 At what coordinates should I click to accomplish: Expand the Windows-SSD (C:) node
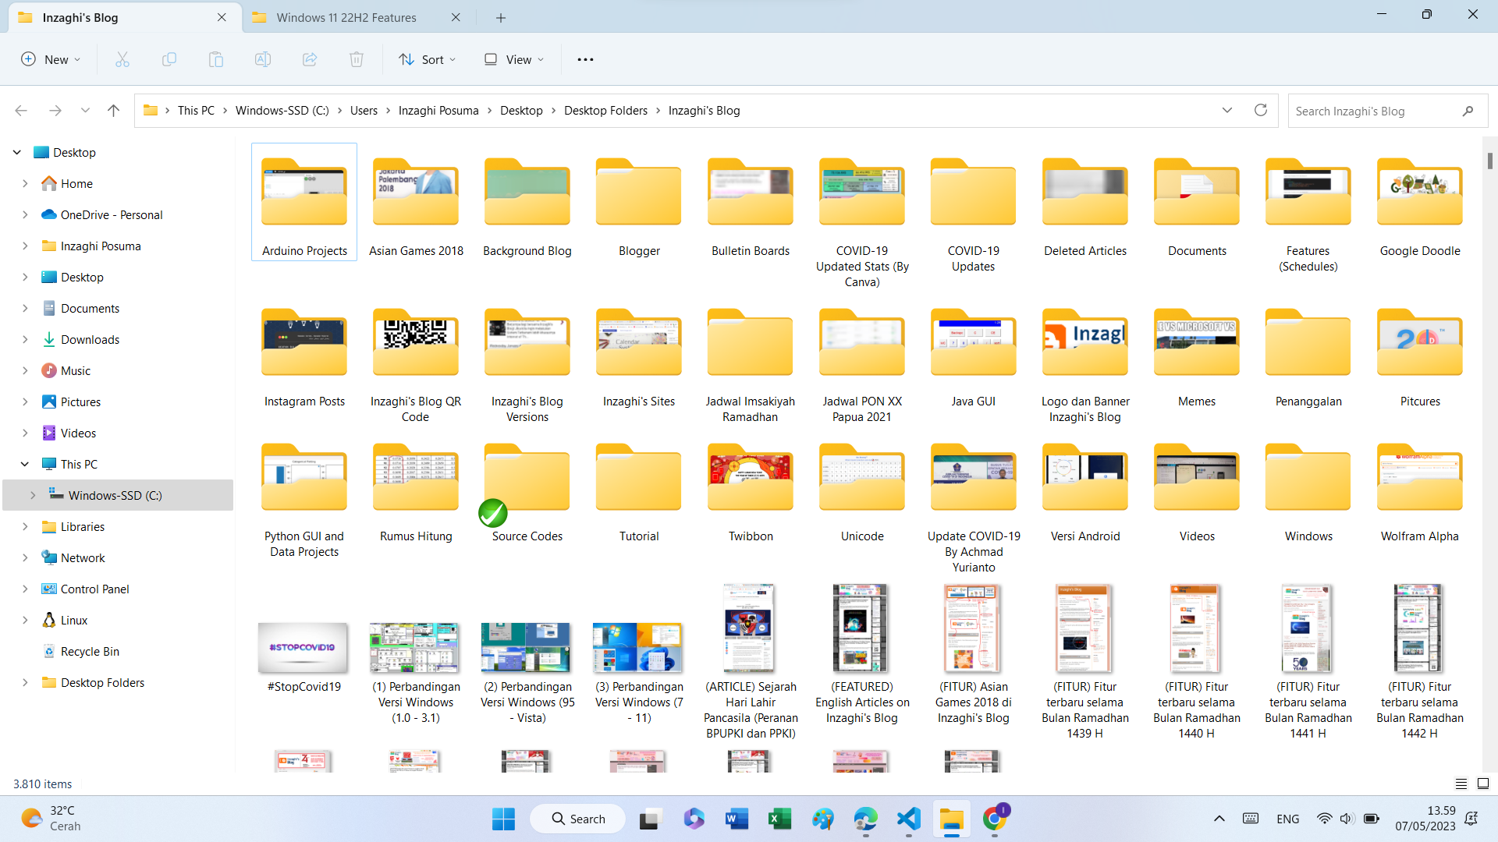click(33, 496)
